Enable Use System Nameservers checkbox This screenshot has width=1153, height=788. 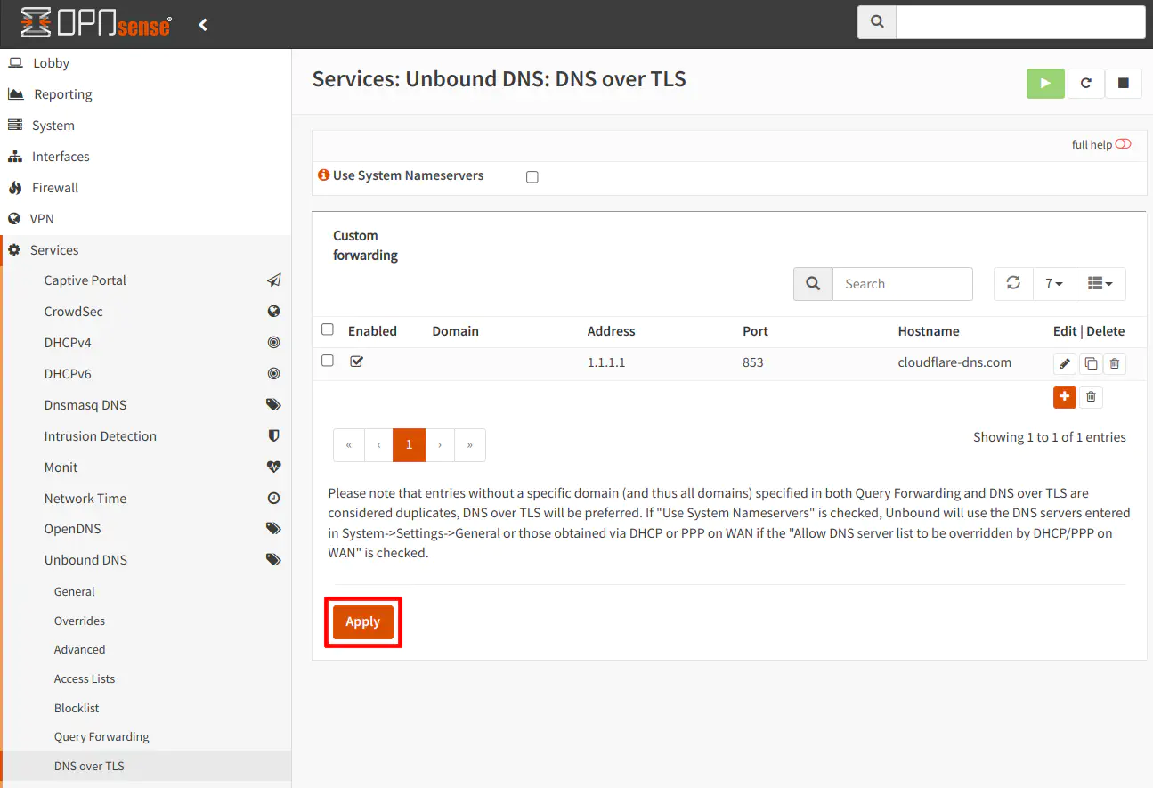[532, 177]
